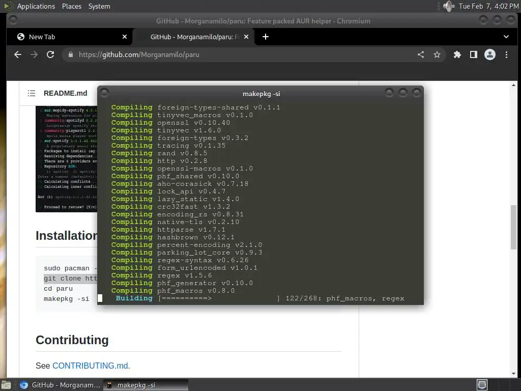Close the New Tab tab
Image resolution: width=521 pixels, height=391 pixels.
125,37
